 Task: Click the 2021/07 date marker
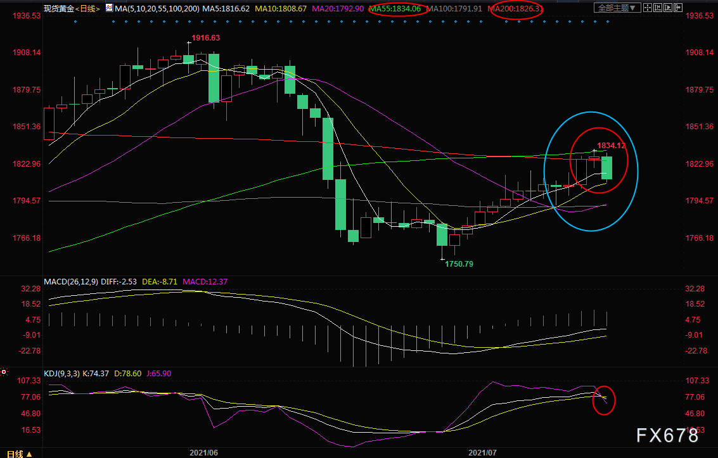point(482,452)
